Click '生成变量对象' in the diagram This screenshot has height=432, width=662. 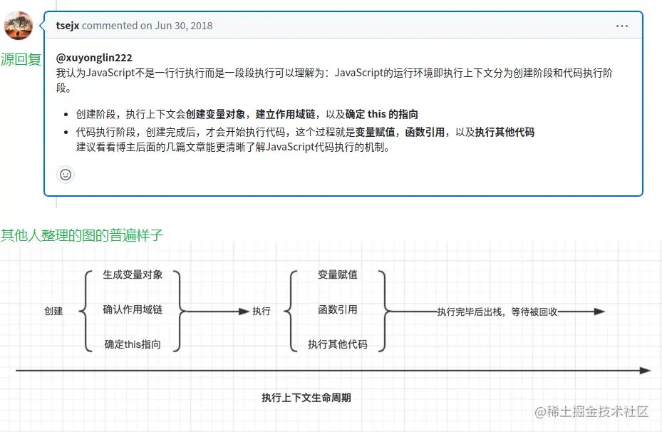(x=133, y=274)
